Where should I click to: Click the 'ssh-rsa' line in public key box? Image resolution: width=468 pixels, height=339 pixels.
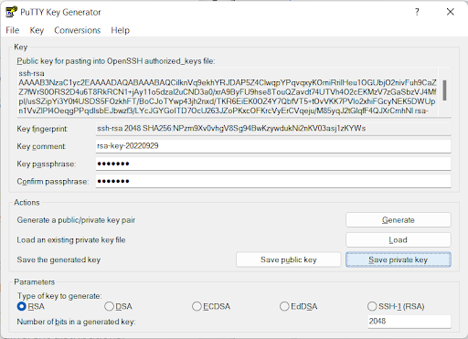[31, 73]
